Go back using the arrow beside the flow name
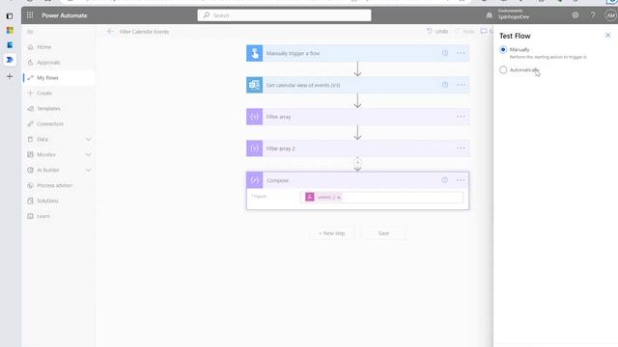618x347 pixels. click(x=110, y=32)
